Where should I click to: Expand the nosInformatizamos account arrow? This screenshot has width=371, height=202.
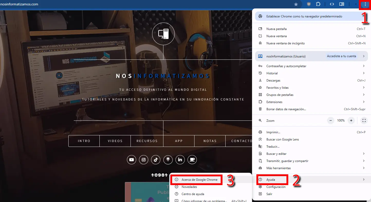(364, 56)
